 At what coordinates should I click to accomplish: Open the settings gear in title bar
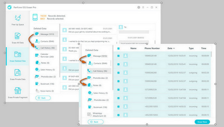coord(139,7)
